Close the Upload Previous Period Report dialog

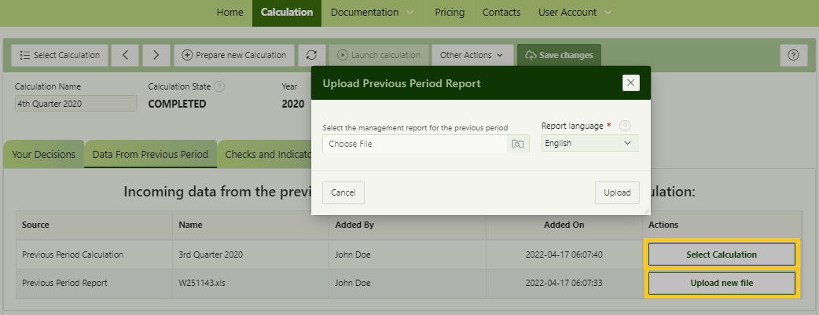point(630,83)
